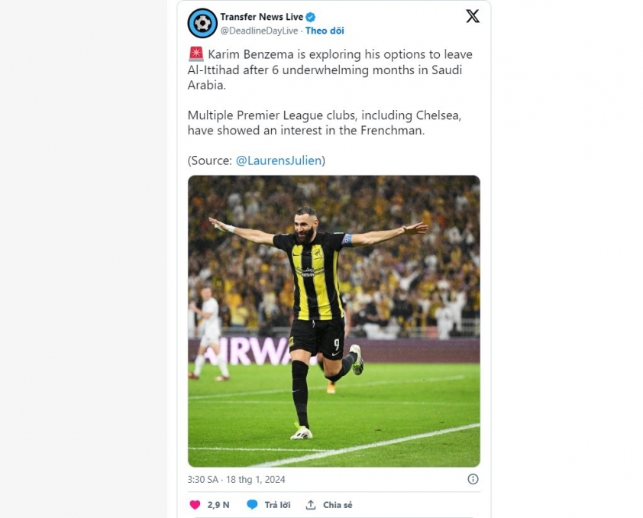Image resolution: width=643 pixels, height=518 pixels.
Task: Like the tweet with heart icon
Action: [195, 505]
